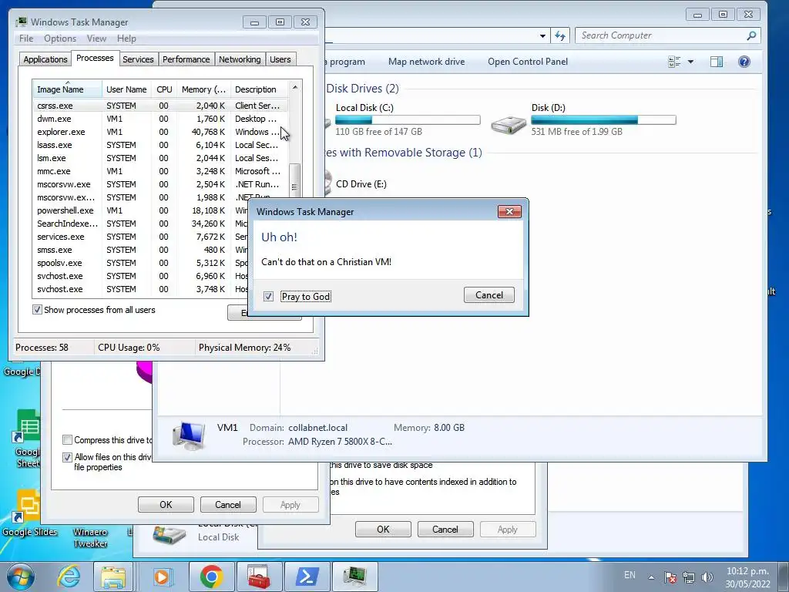Viewport: 789px width, 592px height.
Task: Open the Start menu orb
Action: pyautogui.click(x=20, y=577)
